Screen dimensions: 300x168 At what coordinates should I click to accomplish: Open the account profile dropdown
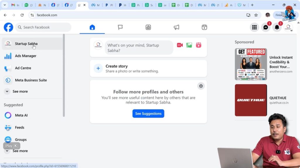[x=288, y=27]
